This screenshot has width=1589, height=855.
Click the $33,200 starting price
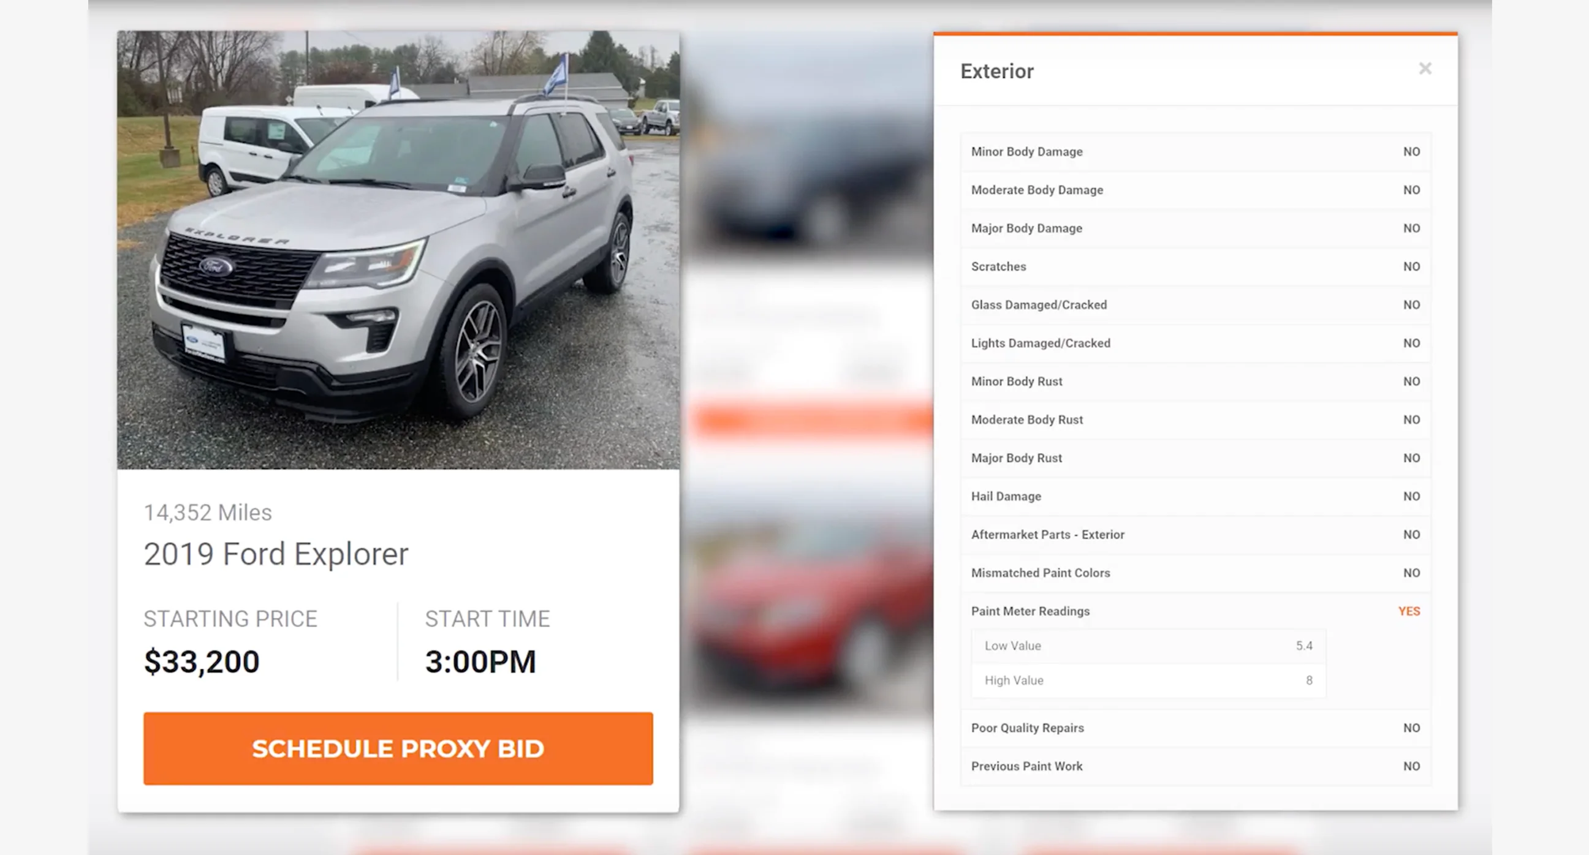point(202,661)
